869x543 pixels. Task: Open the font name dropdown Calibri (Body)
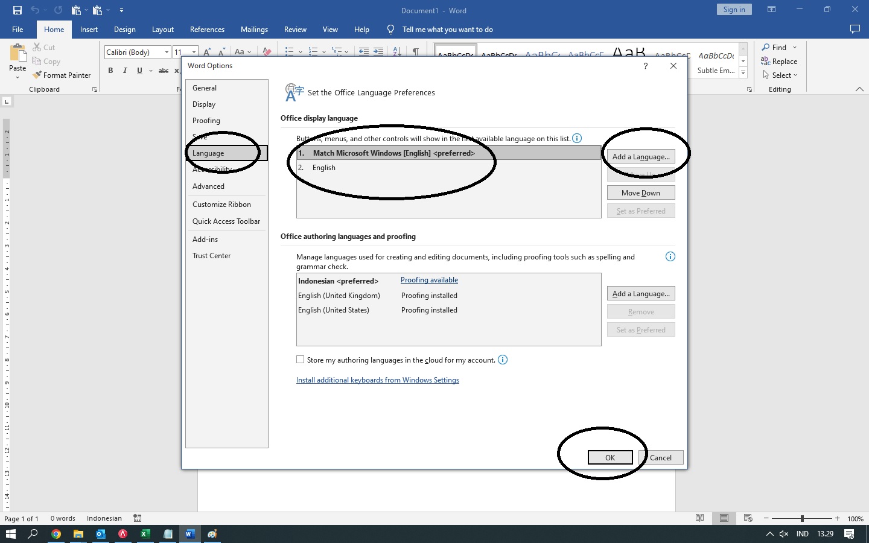[x=167, y=52]
